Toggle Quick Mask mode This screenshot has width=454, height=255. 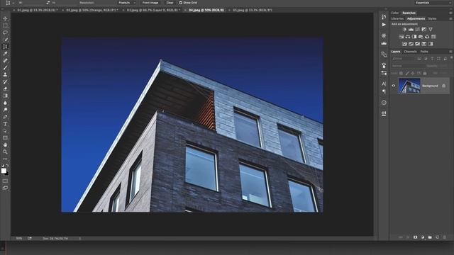click(5, 181)
